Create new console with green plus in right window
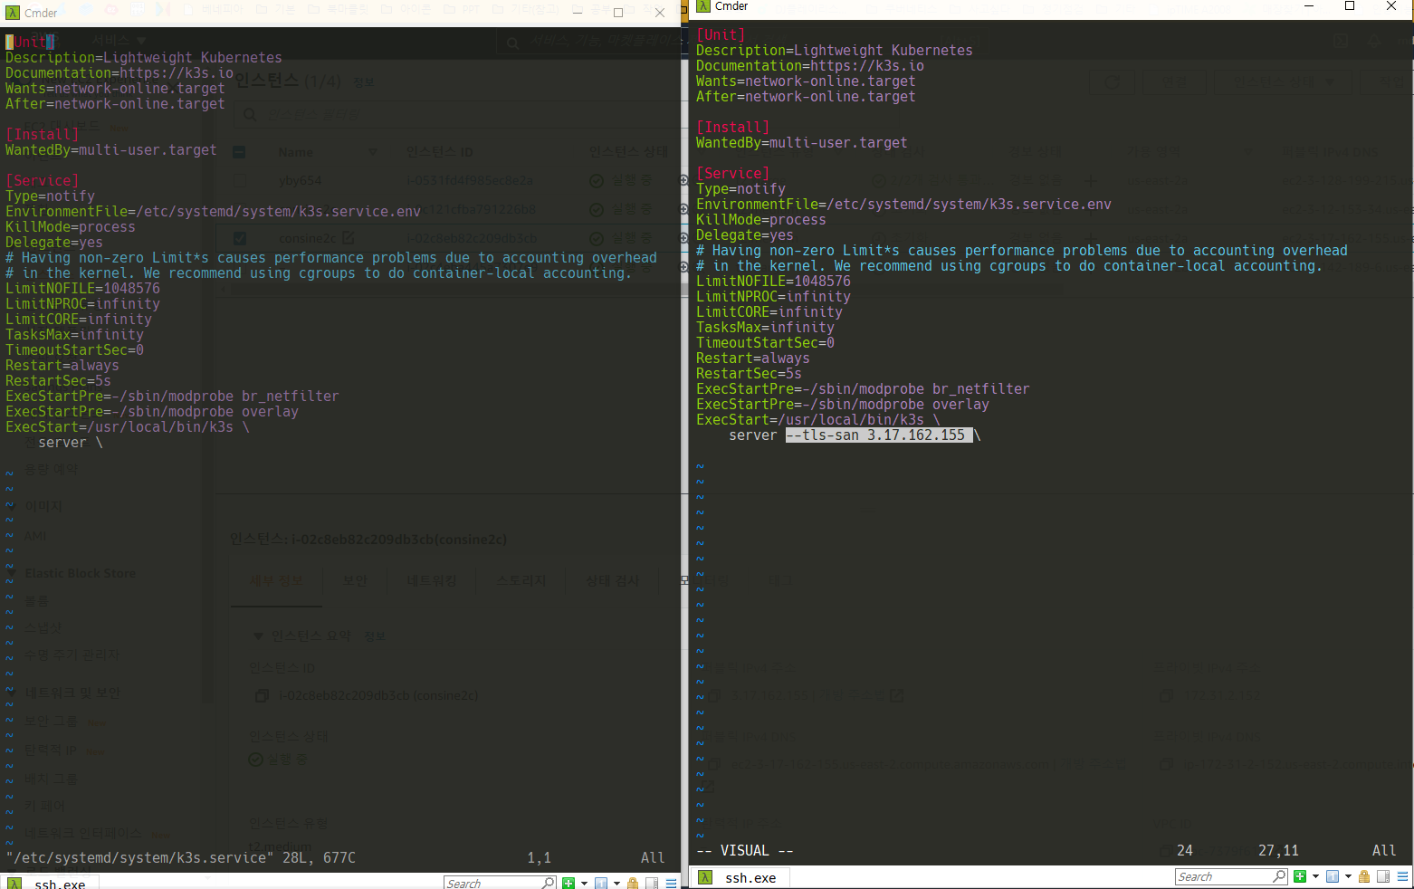This screenshot has height=889, width=1414. click(1300, 876)
